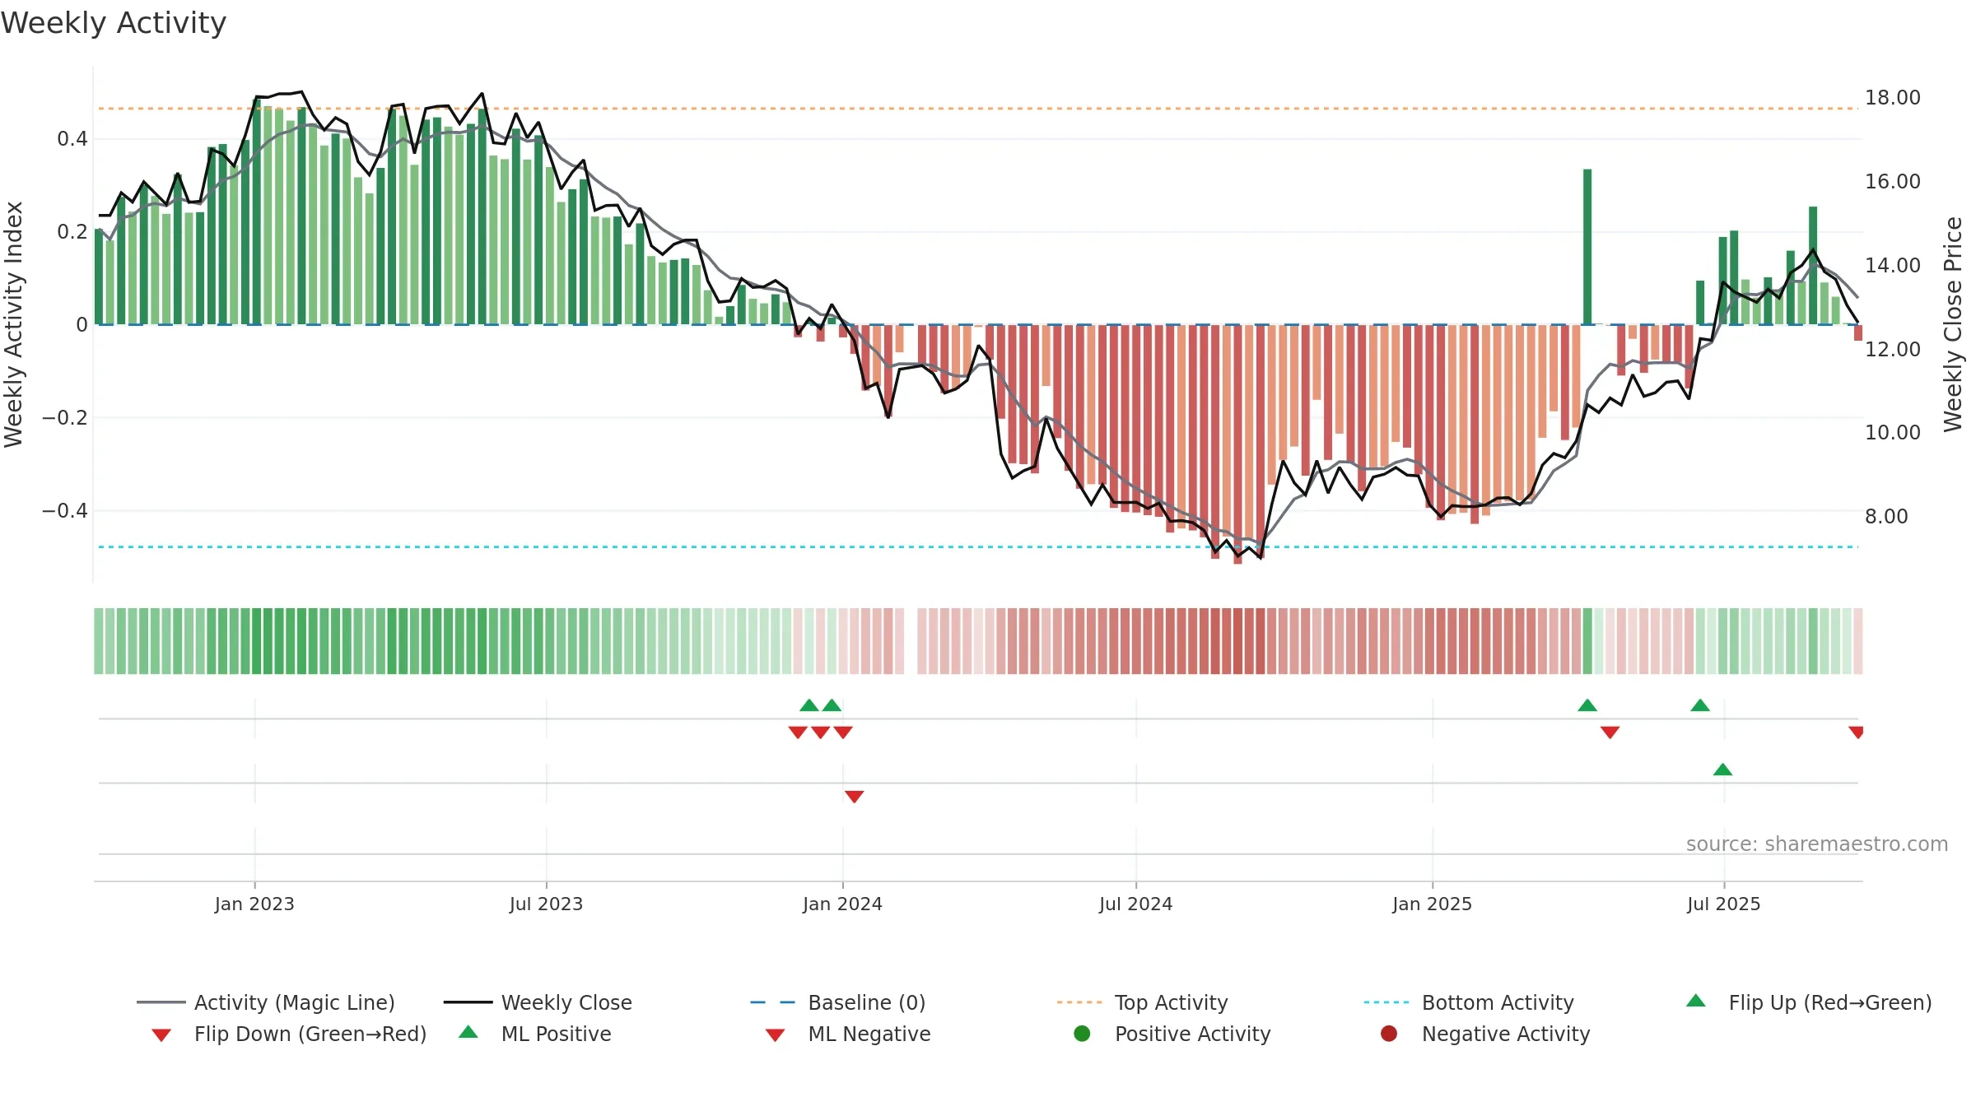This screenshot has height=1111, width=1976.
Task: Hide the Baseline (0) series via legend
Action: 838,1002
